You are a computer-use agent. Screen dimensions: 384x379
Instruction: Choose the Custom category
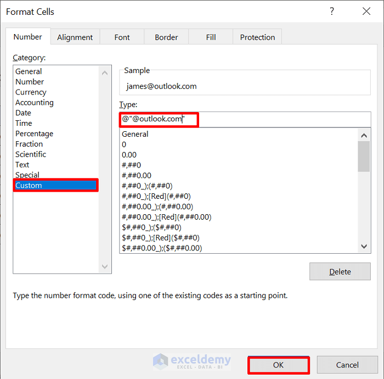click(x=29, y=185)
